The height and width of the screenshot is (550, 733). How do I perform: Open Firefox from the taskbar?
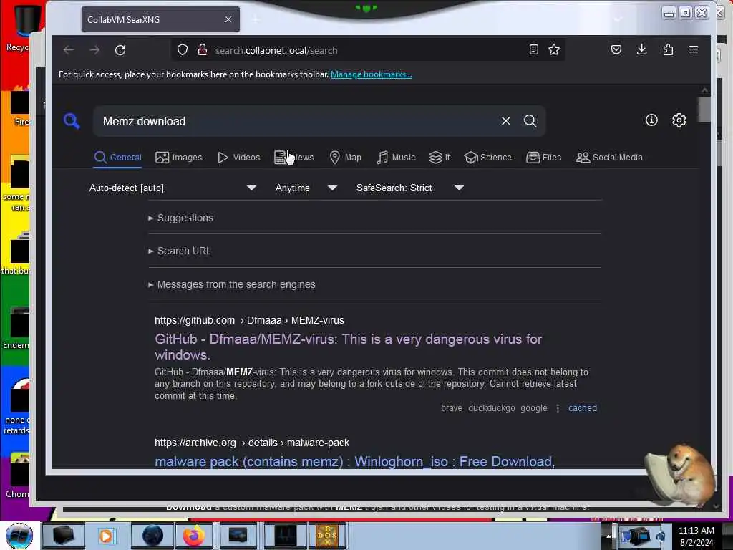[193, 536]
